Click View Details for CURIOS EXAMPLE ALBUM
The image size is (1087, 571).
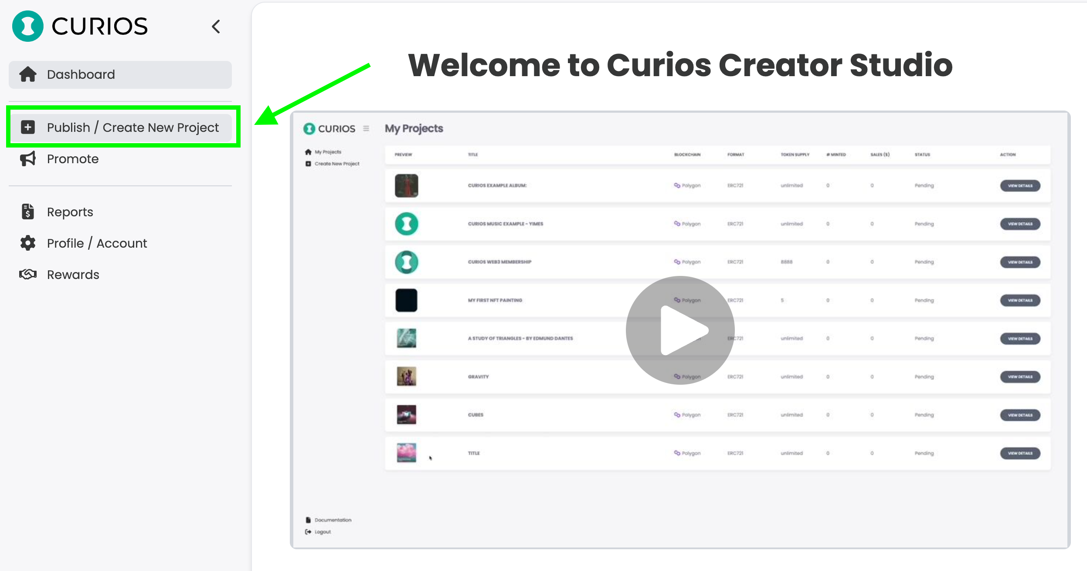(1020, 185)
